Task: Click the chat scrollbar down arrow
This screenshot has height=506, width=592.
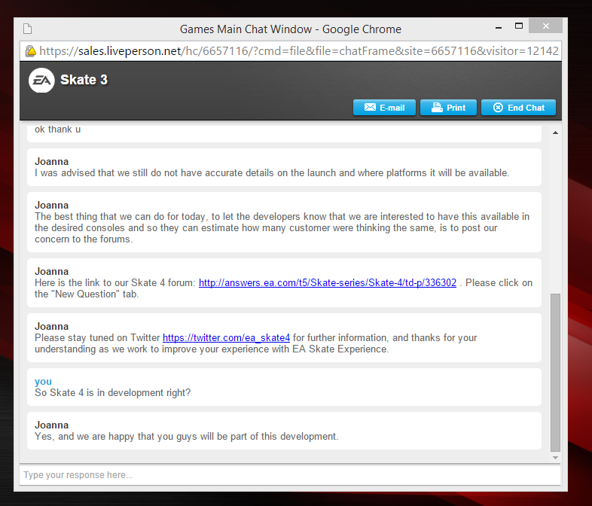Action: coord(555,457)
